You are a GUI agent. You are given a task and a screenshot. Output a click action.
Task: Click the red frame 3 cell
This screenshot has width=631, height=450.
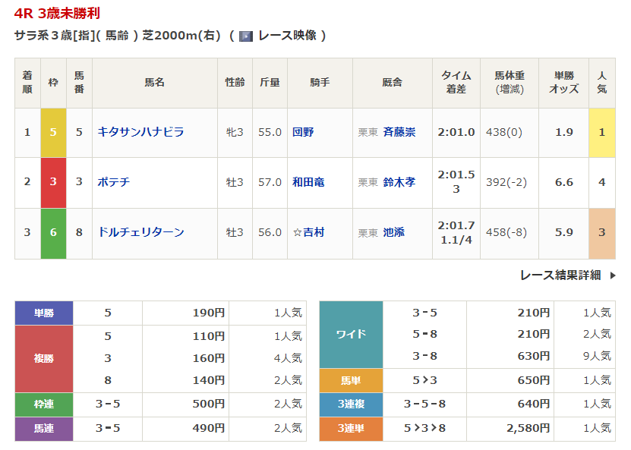point(53,182)
